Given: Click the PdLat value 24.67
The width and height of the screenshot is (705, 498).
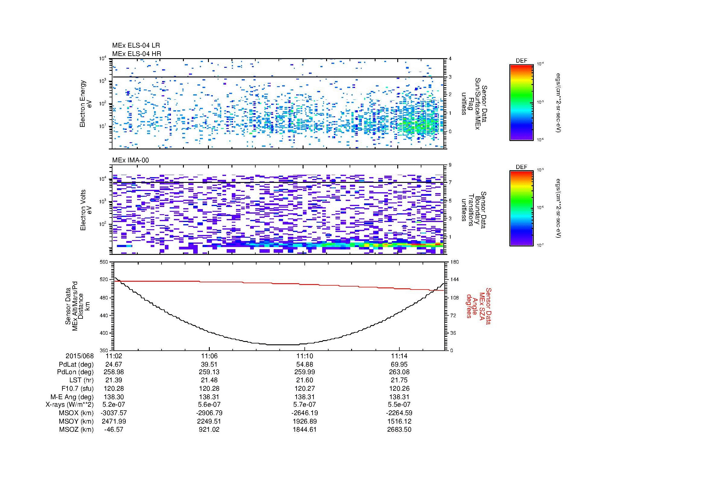Looking at the screenshot, I should pos(114,365).
